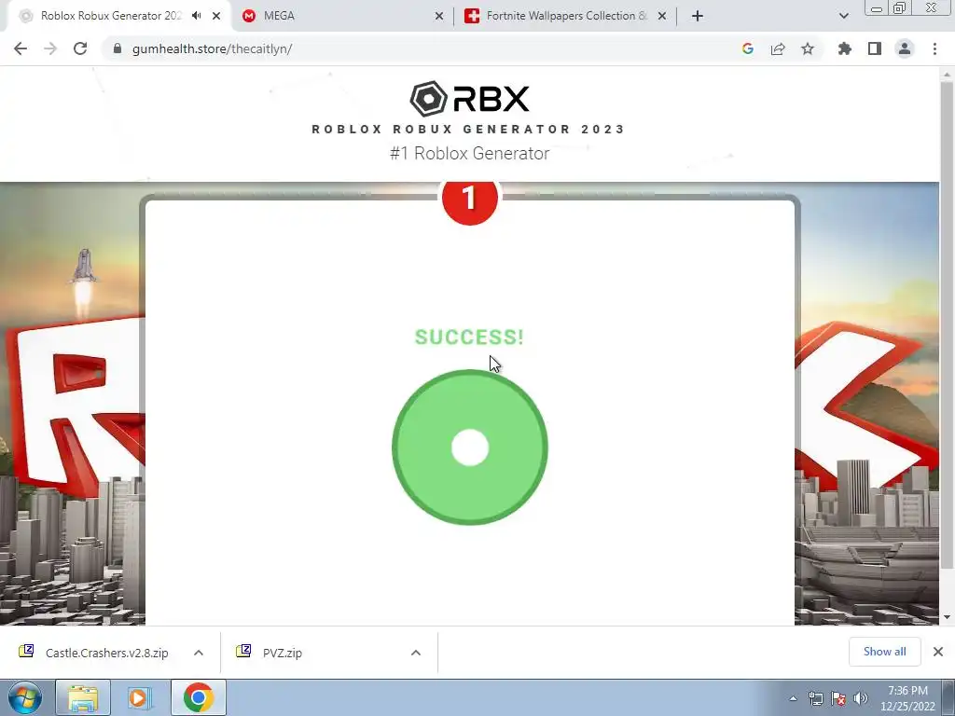Reload the current page
This screenshot has height=716, width=955.
tap(80, 48)
